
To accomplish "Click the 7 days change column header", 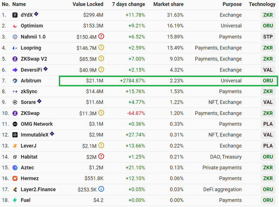I will [x=129, y=4].
